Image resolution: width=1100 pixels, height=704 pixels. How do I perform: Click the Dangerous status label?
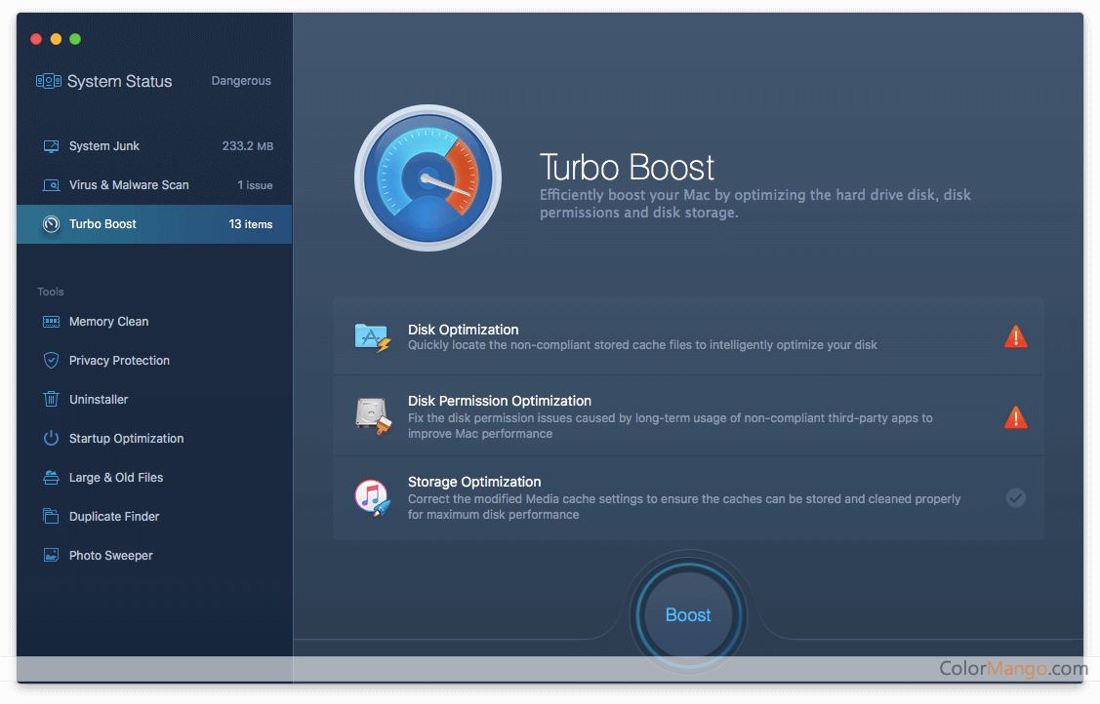[x=241, y=81]
